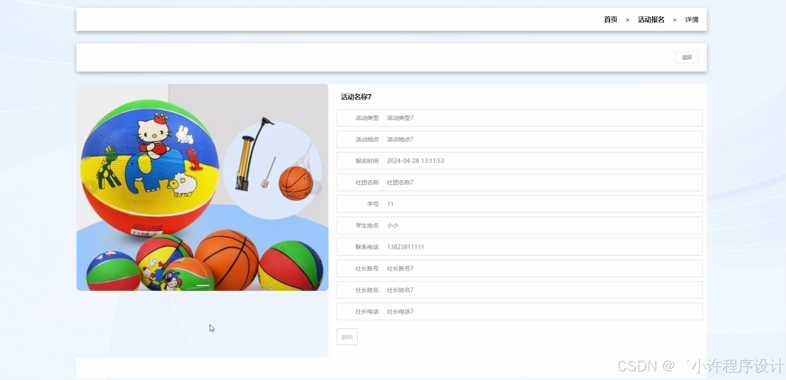This screenshot has width=786, height=380.
Task: Click the phone number 13823811111
Action: [x=405, y=247]
